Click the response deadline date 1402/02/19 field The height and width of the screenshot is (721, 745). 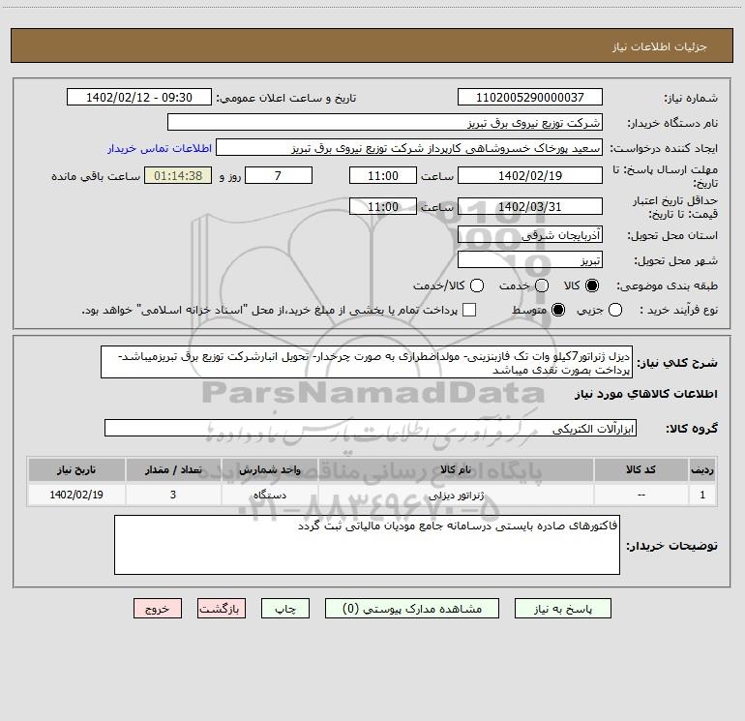tap(530, 175)
